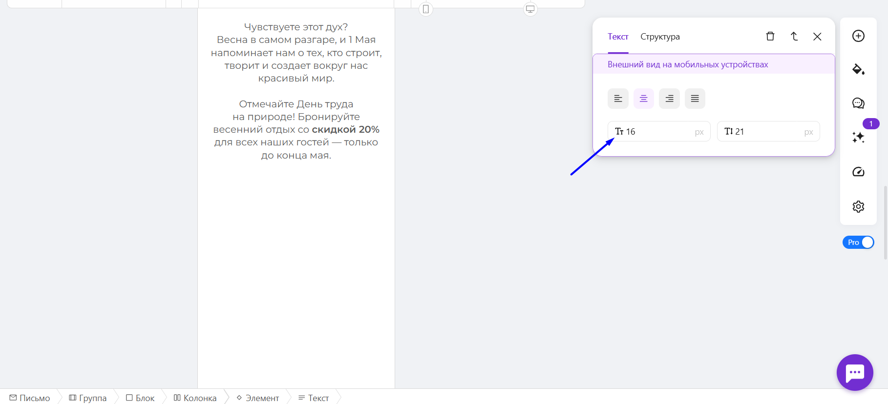Viewport: 888px width, 404px height.
Task: Click the Колонка breadcrumb
Action: pyautogui.click(x=195, y=398)
